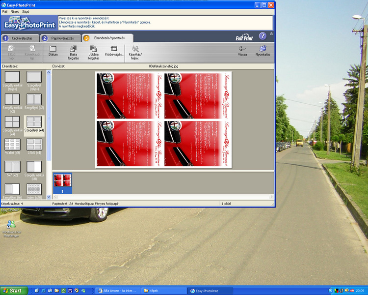Click the up arrow of the layout list scrollbar
Image resolution: width=368 pixels, height=295 pixels.
coord(49,72)
